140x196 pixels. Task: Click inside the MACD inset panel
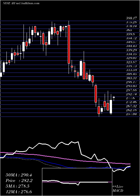point(77,182)
